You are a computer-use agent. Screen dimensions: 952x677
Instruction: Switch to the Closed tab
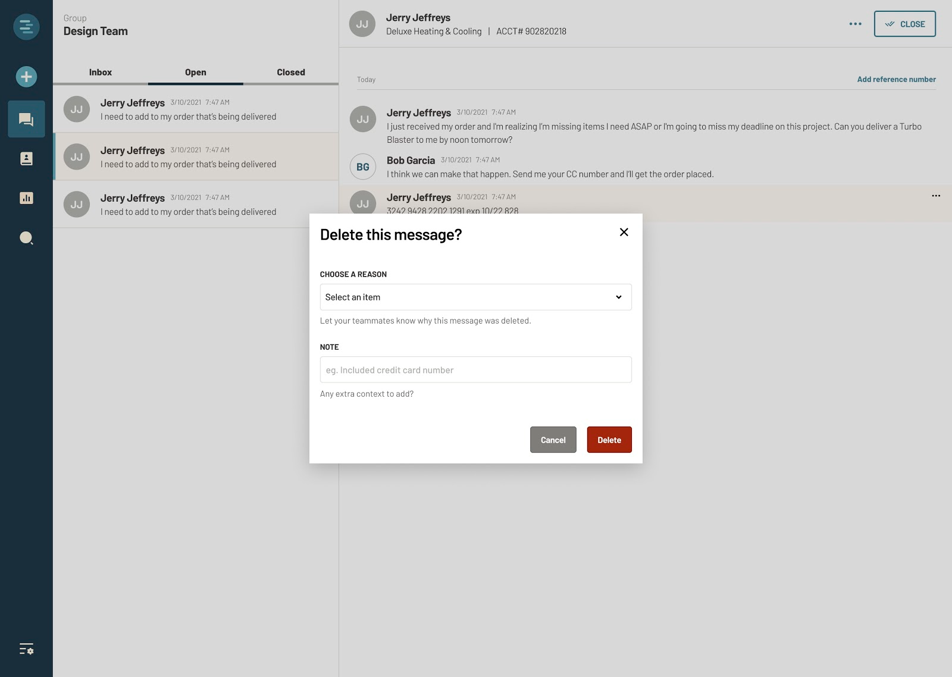[290, 72]
